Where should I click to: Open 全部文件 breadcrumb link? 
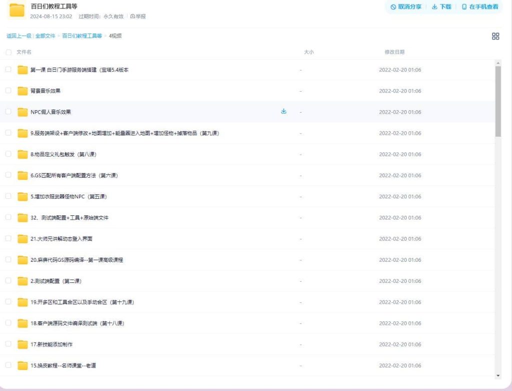coord(45,36)
